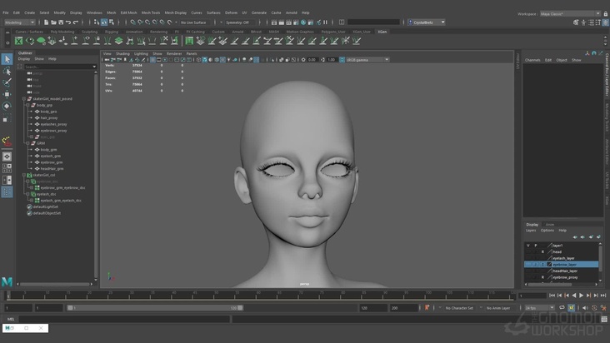The width and height of the screenshot is (610, 343).
Task: Choose the Paint Selection tool
Action: pyautogui.click(x=7, y=83)
